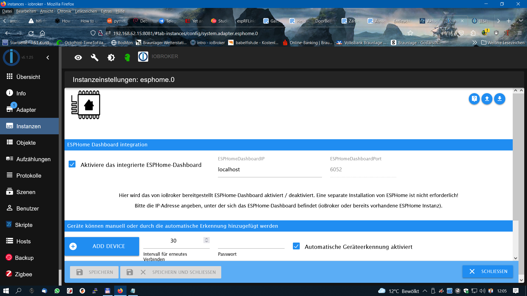Viewport: 527px width, 296px height.
Task: Open Hosts in the sidebar
Action: pos(29,241)
